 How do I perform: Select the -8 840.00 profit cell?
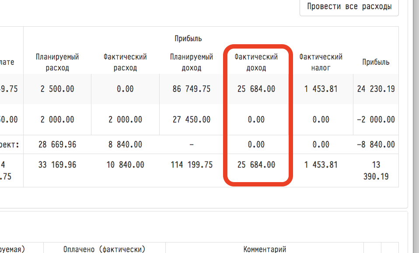click(x=376, y=144)
